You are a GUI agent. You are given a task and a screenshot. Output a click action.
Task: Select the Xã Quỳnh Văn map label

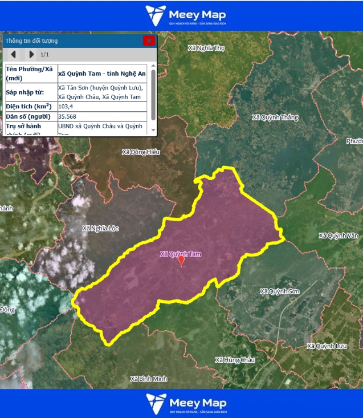coord(338,236)
